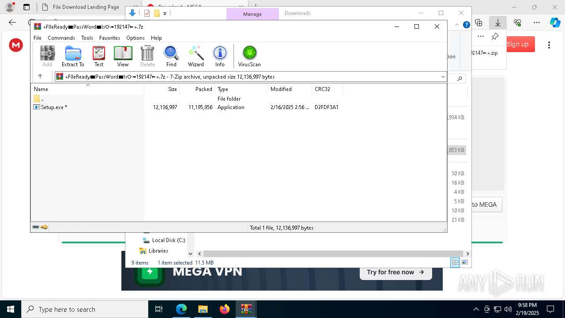The image size is (565, 318).
Task: Select the parent folder '..' entry
Action: tap(39, 99)
